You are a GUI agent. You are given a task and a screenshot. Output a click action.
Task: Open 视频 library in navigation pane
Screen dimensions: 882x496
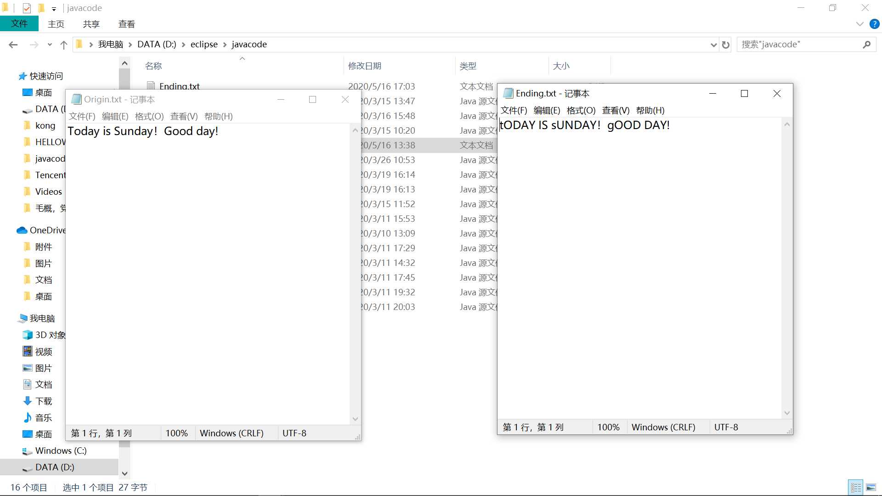[44, 352]
